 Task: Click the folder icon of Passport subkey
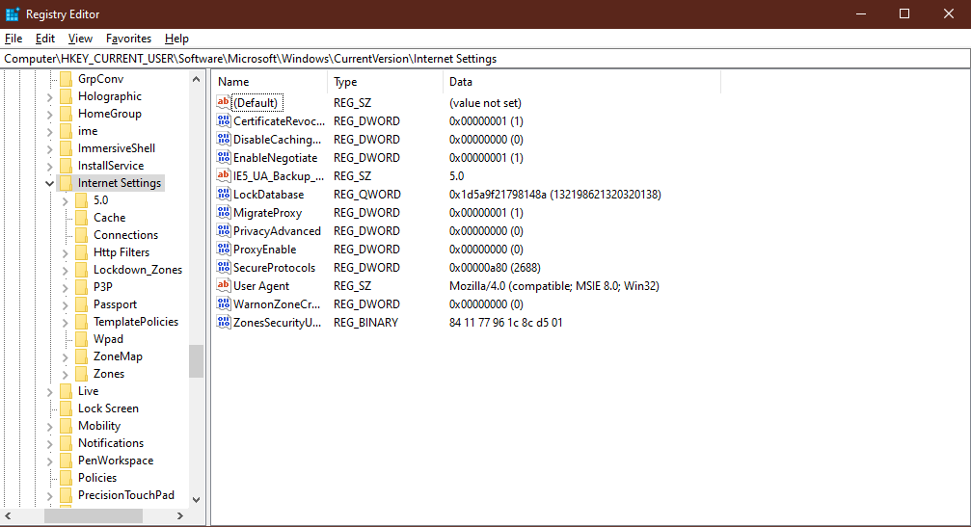tap(81, 303)
